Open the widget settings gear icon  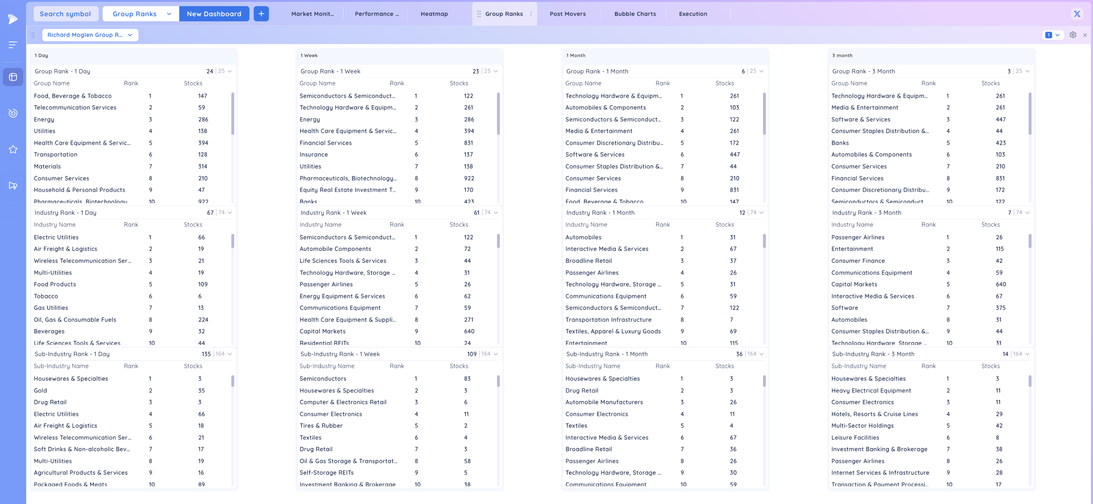pos(1073,35)
